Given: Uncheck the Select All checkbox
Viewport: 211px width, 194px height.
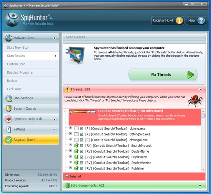Looking at the screenshot, I should click(67, 176).
